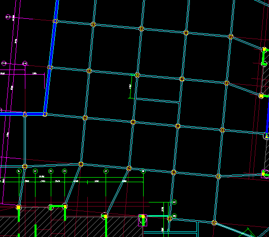Screen dimensions: 269x237
Task: Click the green axis bubble labeled 21
Action: point(106,171)
